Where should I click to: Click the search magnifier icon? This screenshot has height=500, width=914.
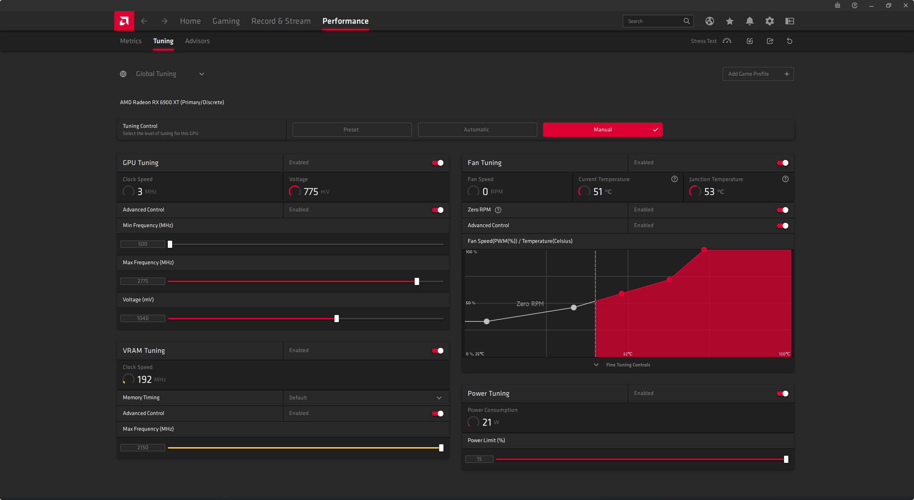coord(687,21)
